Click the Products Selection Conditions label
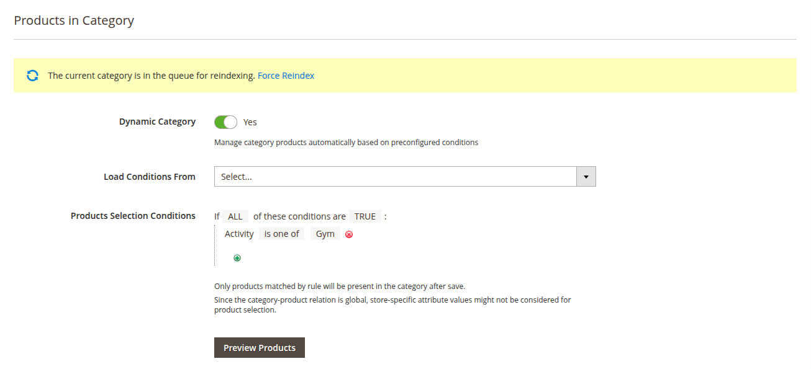Image resolution: width=811 pixels, height=369 pixels. coord(133,216)
